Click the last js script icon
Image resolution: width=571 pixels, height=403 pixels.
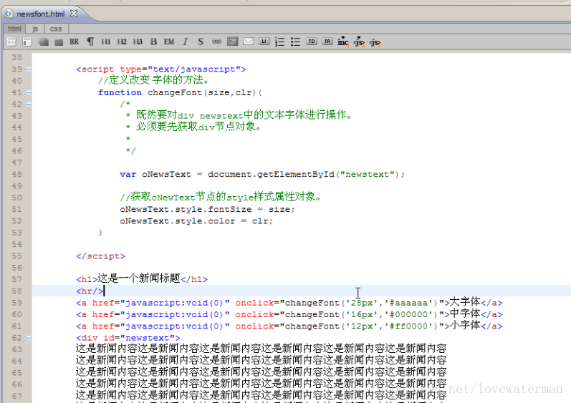click(375, 42)
